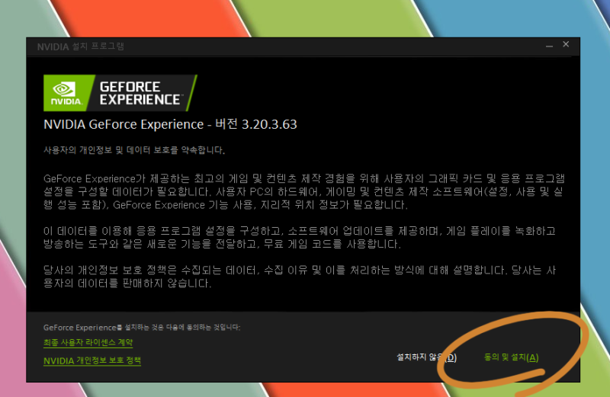
Task: Open the NVIDIA 개인정보 보호 정책 link
Action: [x=92, y=360]
